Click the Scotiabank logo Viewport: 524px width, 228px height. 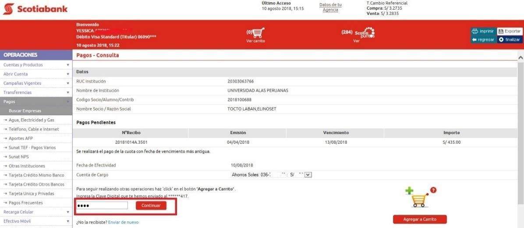(x=35, y=9)
